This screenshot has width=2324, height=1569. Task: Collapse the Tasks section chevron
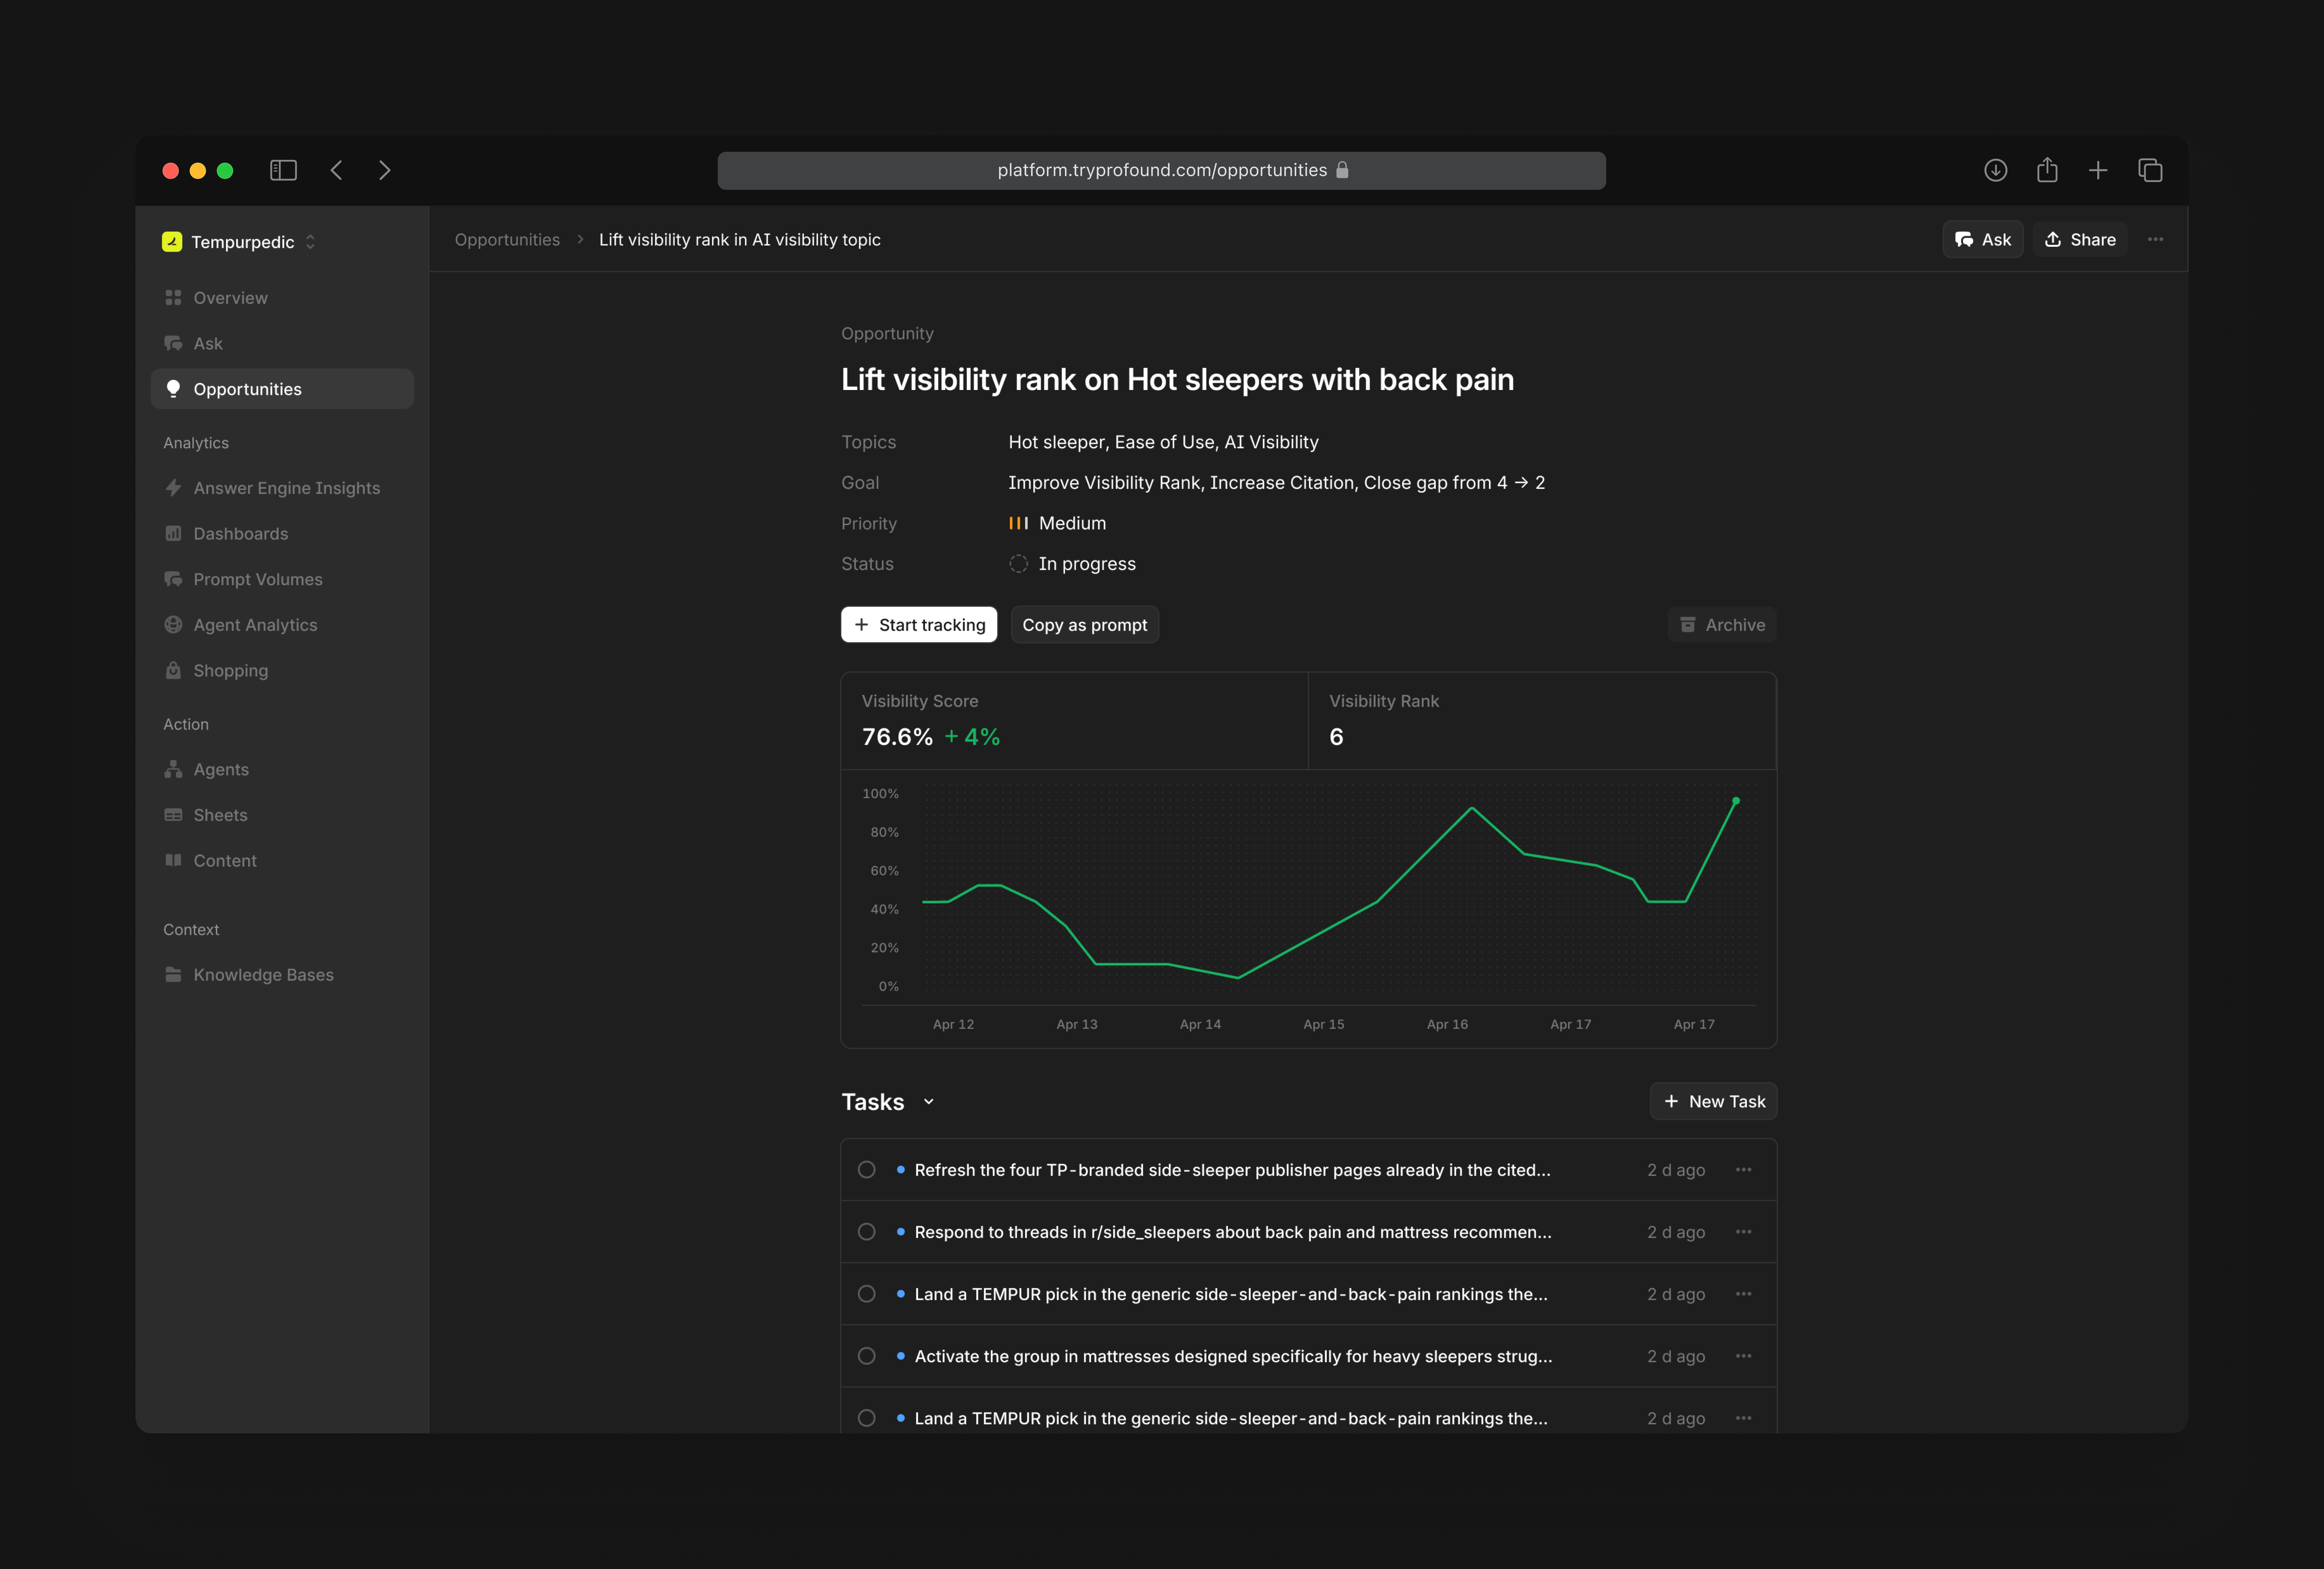[x=929, y=1102]
